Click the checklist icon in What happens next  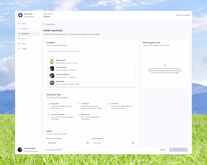165,65
